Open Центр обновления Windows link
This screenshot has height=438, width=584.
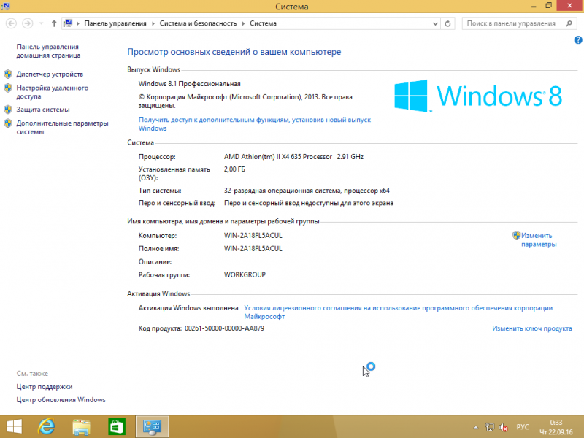[61, 399]
